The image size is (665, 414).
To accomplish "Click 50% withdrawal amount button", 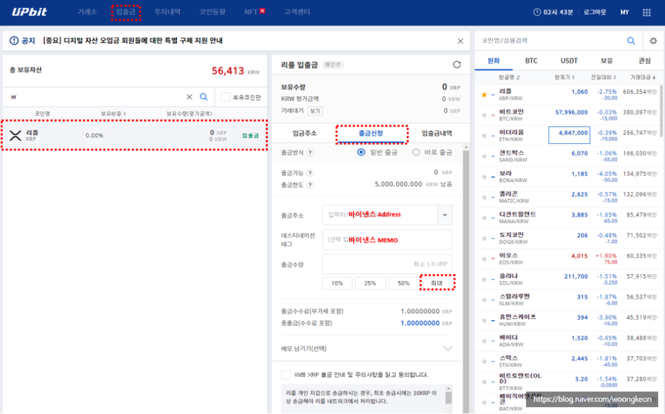I will click(x=403, y=283).
